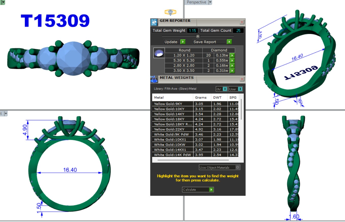Click the green arrow next to Update

(183, 42)
